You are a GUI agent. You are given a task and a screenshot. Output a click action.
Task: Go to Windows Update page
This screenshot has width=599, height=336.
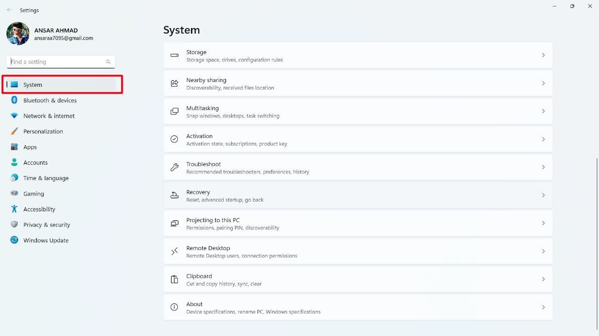point(46,240)
